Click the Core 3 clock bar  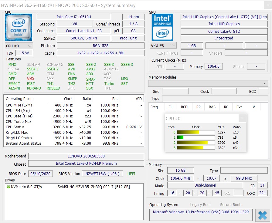[196, 148]
